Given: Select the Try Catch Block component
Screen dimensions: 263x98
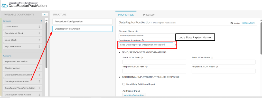Looking at the screenshot, I should [x=23, y=47].
